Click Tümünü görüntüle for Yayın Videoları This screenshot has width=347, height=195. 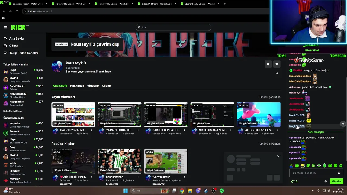pyautogui.click(x=269, y=97)
